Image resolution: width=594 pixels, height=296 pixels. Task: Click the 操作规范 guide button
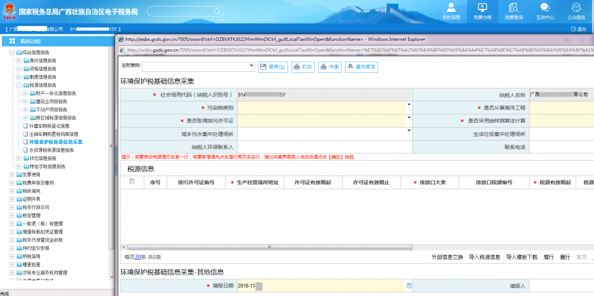[x=361, y=67]
